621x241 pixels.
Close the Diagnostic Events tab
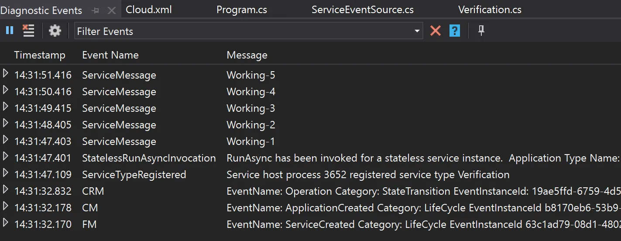(x=112, y=10)
